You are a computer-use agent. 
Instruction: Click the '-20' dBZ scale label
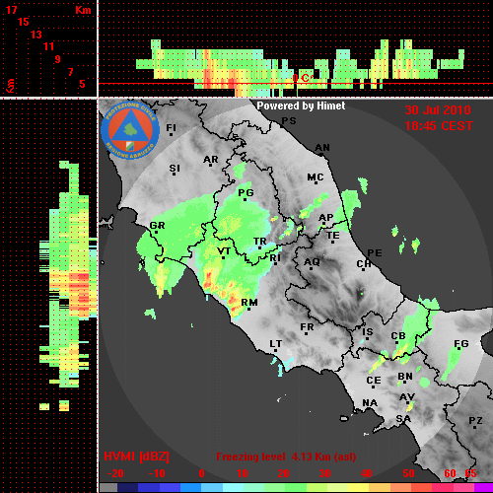[115, 473]
